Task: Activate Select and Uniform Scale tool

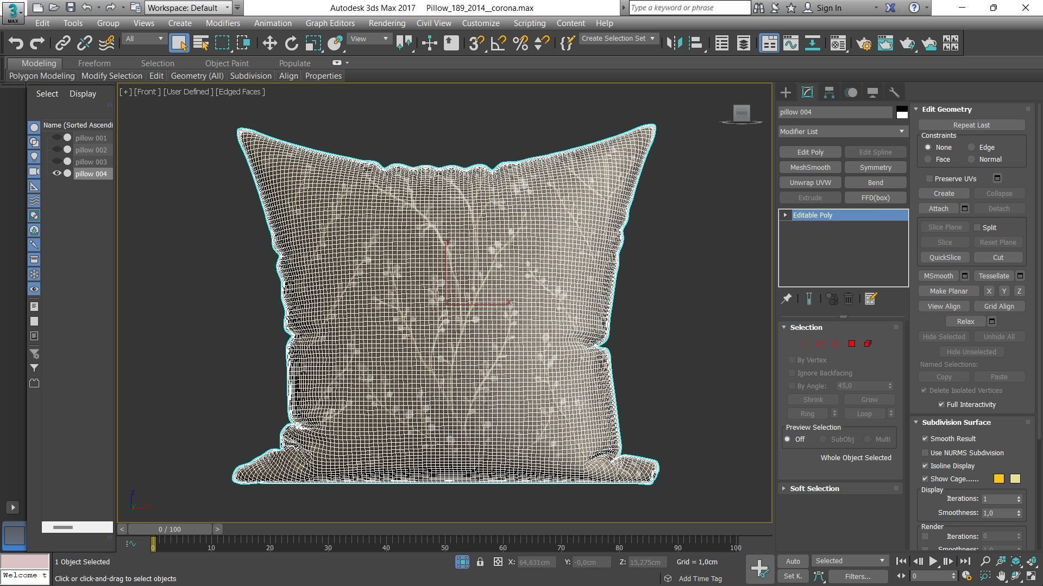Action: 313,43
